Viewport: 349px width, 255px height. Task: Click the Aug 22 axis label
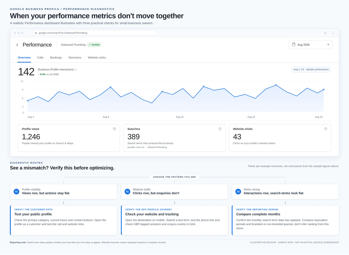pyautogui.click(x=251, y=117)
